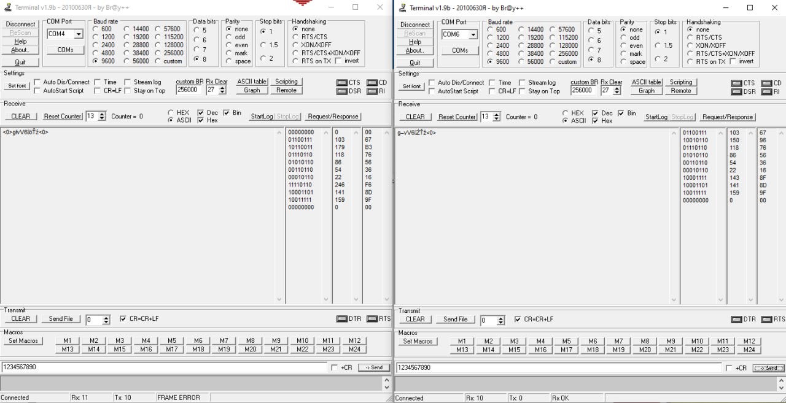Focus the left transmit text field
Image resolution: width=786 pixels, height=403 pixels.
[x=164, y=367]
